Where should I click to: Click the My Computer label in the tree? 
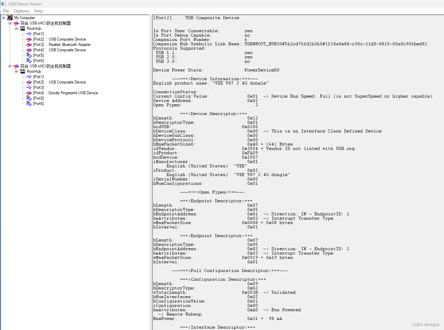[x=25, y=18]
